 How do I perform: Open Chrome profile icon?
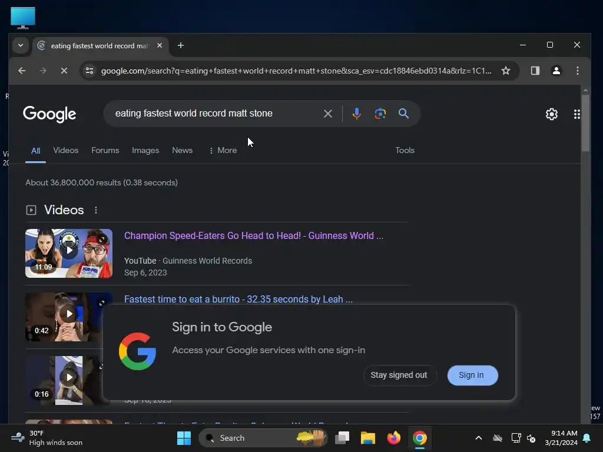tap(556, 71)
